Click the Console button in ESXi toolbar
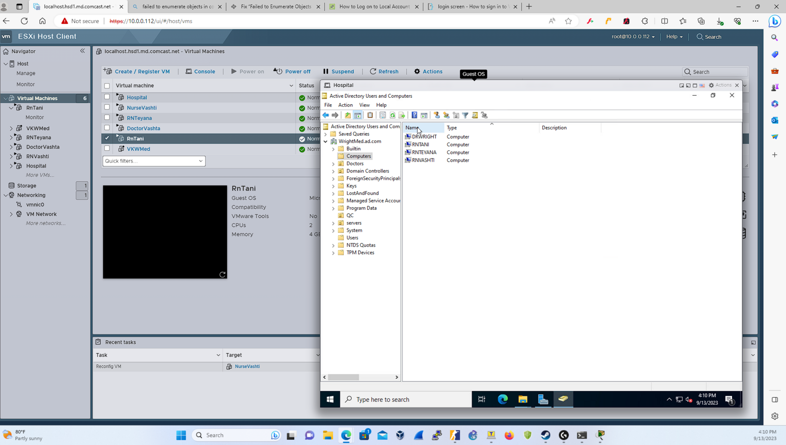Screen dimensions: 786x445 [x=200, y=72]
